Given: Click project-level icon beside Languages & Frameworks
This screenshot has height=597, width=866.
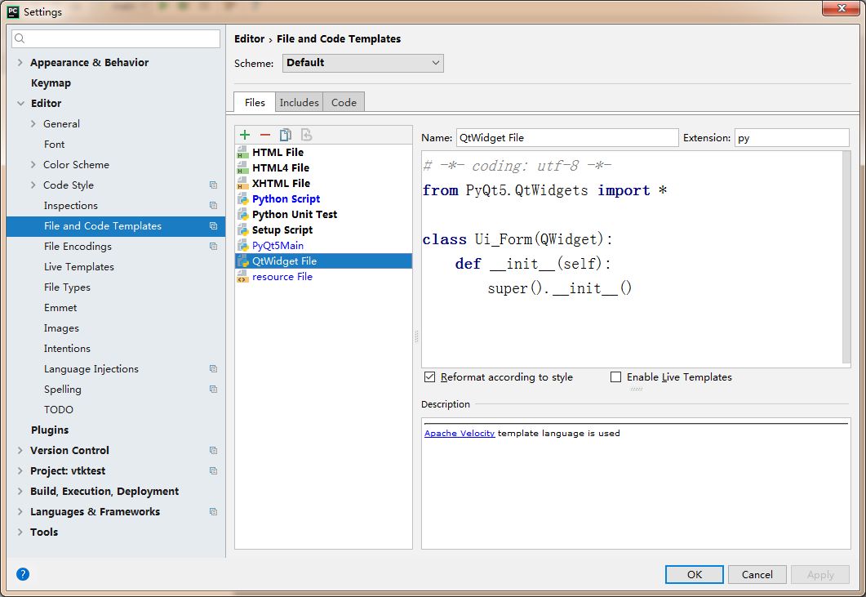Looking at the screenshot, I should tap(213, 512).
